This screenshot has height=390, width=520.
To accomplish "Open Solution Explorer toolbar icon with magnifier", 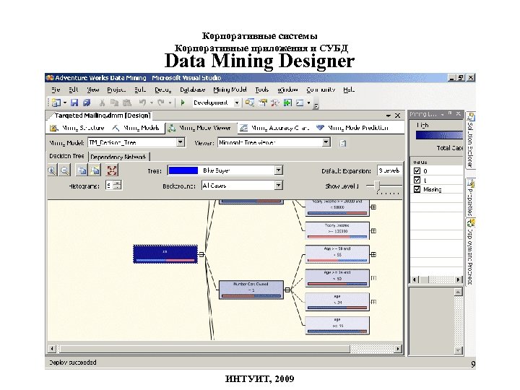I will click(x=250, y=103).
